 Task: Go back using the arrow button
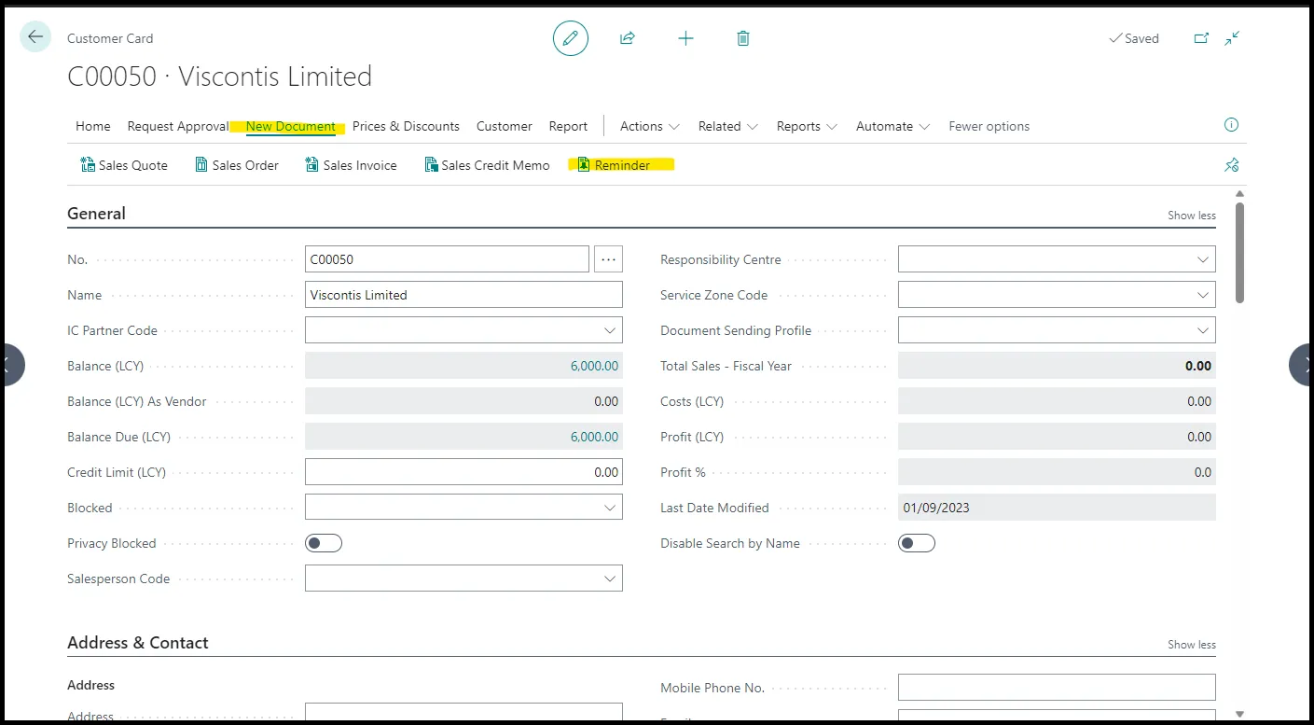pos(35,37)
